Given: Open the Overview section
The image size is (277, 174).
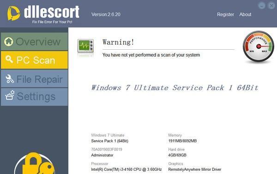Looking at the screenshot, I should pos(34,41).
